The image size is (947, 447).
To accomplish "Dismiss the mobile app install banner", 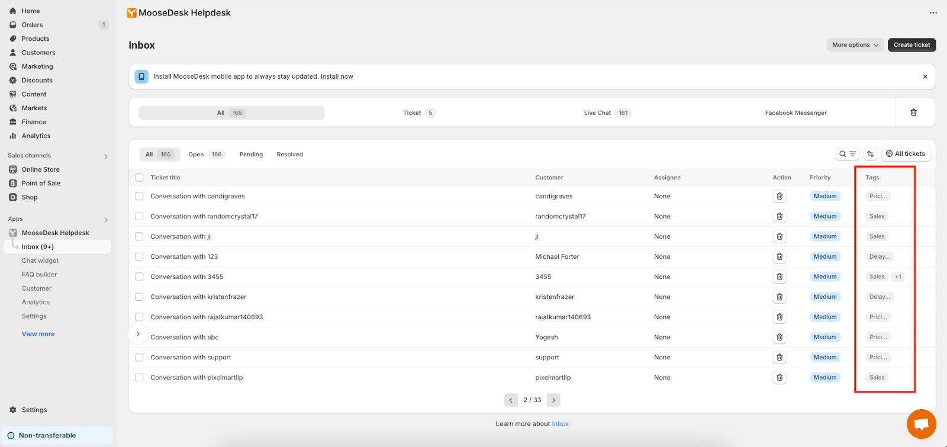I will tap(925, 77).
